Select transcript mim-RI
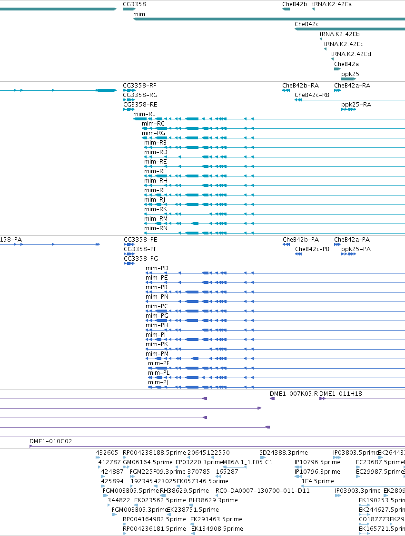 [x=154, y=190]
